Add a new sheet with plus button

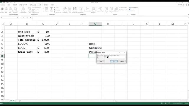20,101
